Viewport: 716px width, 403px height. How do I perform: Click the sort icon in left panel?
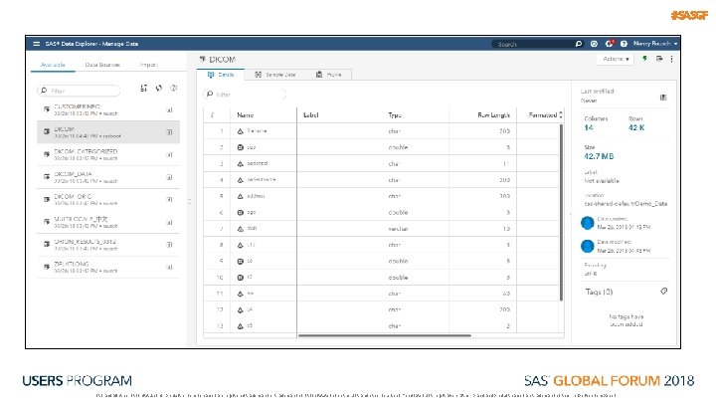click(x=144, y=89)
